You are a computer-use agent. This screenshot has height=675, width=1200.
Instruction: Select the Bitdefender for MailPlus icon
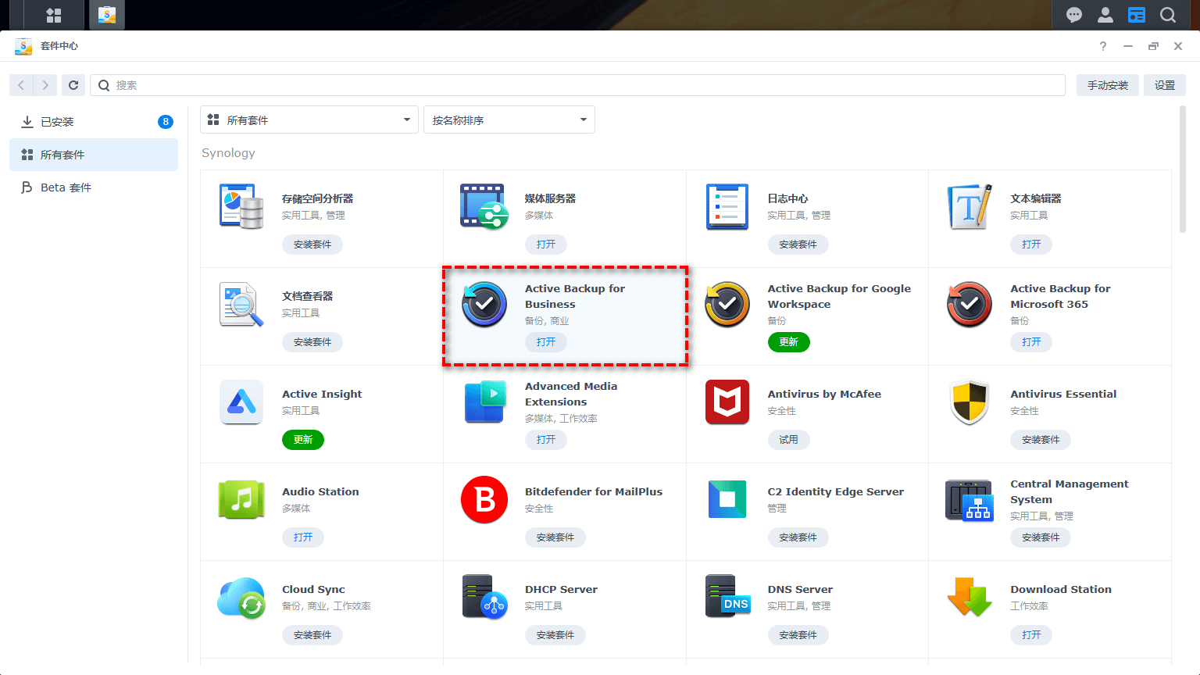coord(484,500)
